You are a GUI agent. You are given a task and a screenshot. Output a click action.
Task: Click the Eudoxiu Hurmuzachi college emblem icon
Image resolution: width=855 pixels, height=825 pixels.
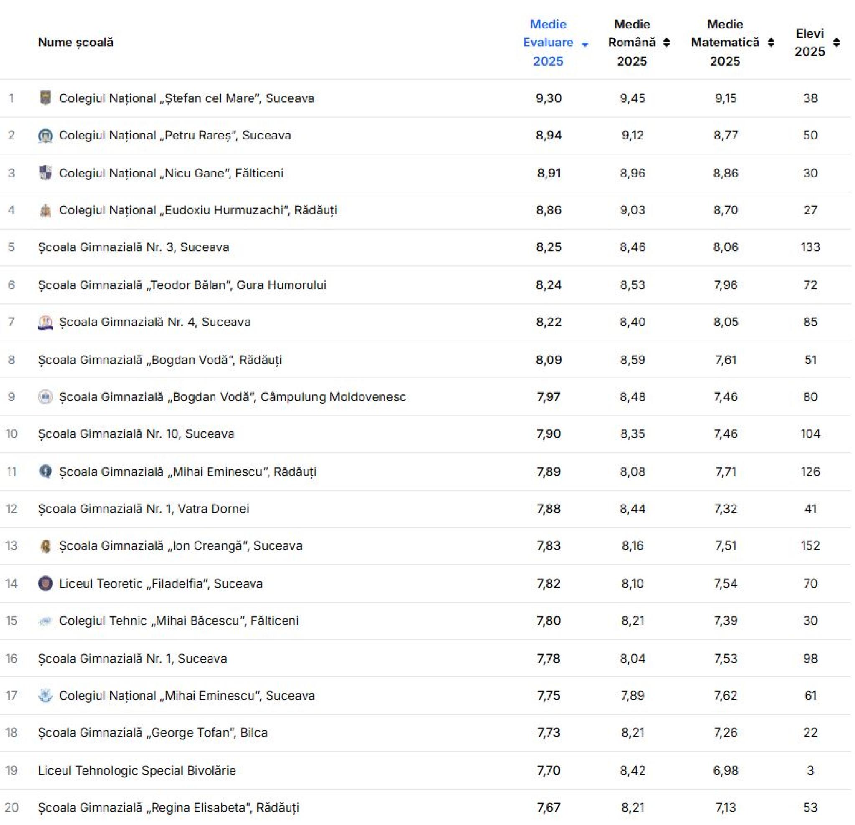click(x=46, y=211)
